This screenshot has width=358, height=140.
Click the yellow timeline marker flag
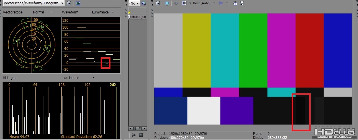coord(129,13)
